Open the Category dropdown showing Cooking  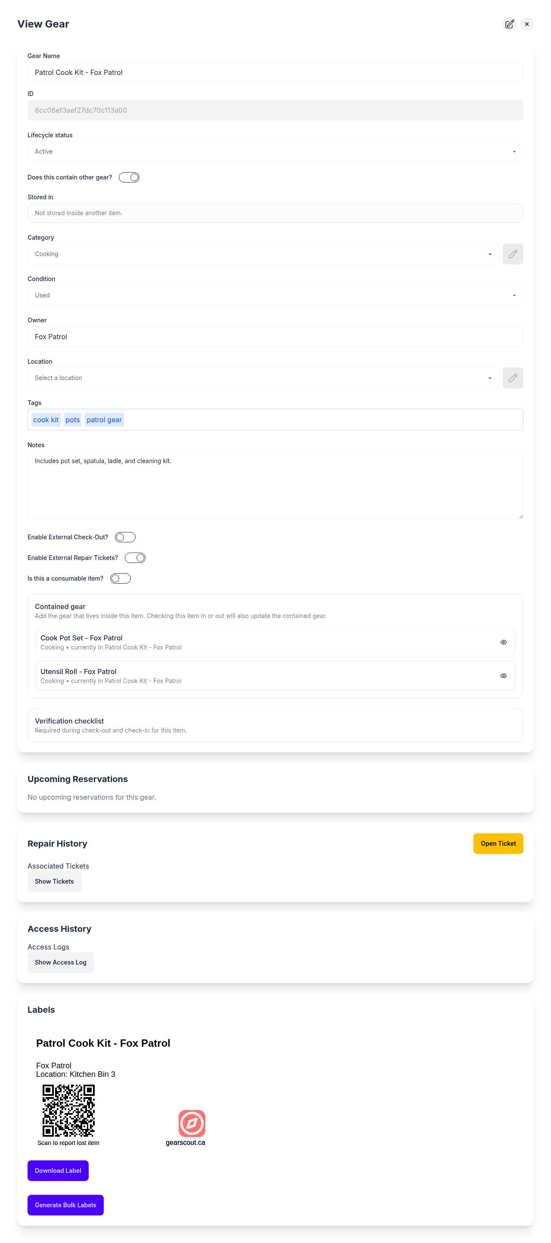tap(263, 254)
